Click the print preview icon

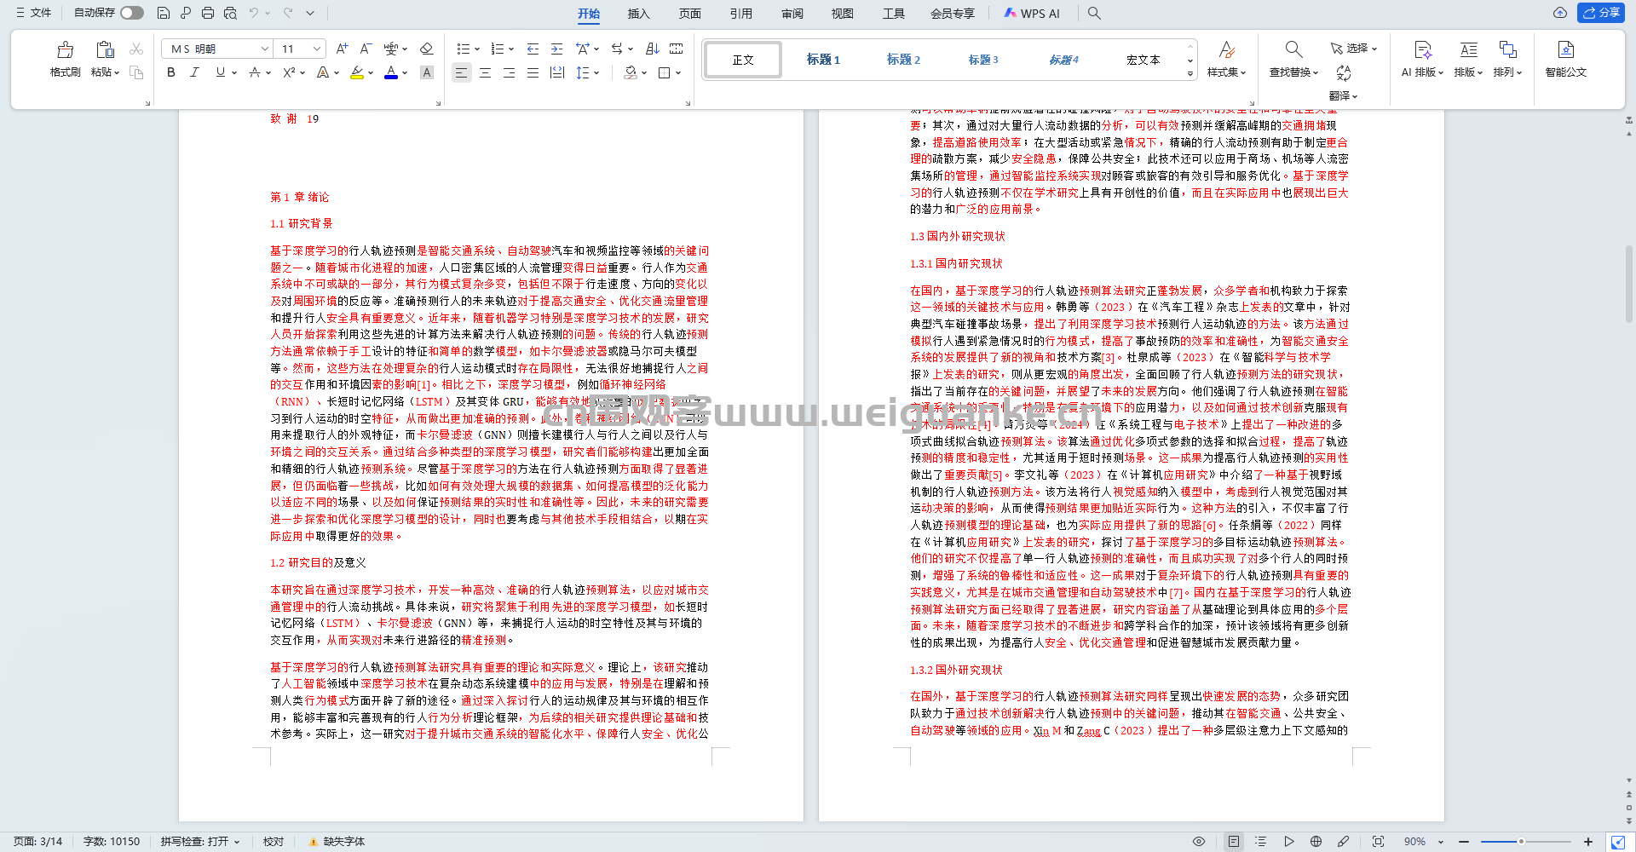(x=230, y=13)
